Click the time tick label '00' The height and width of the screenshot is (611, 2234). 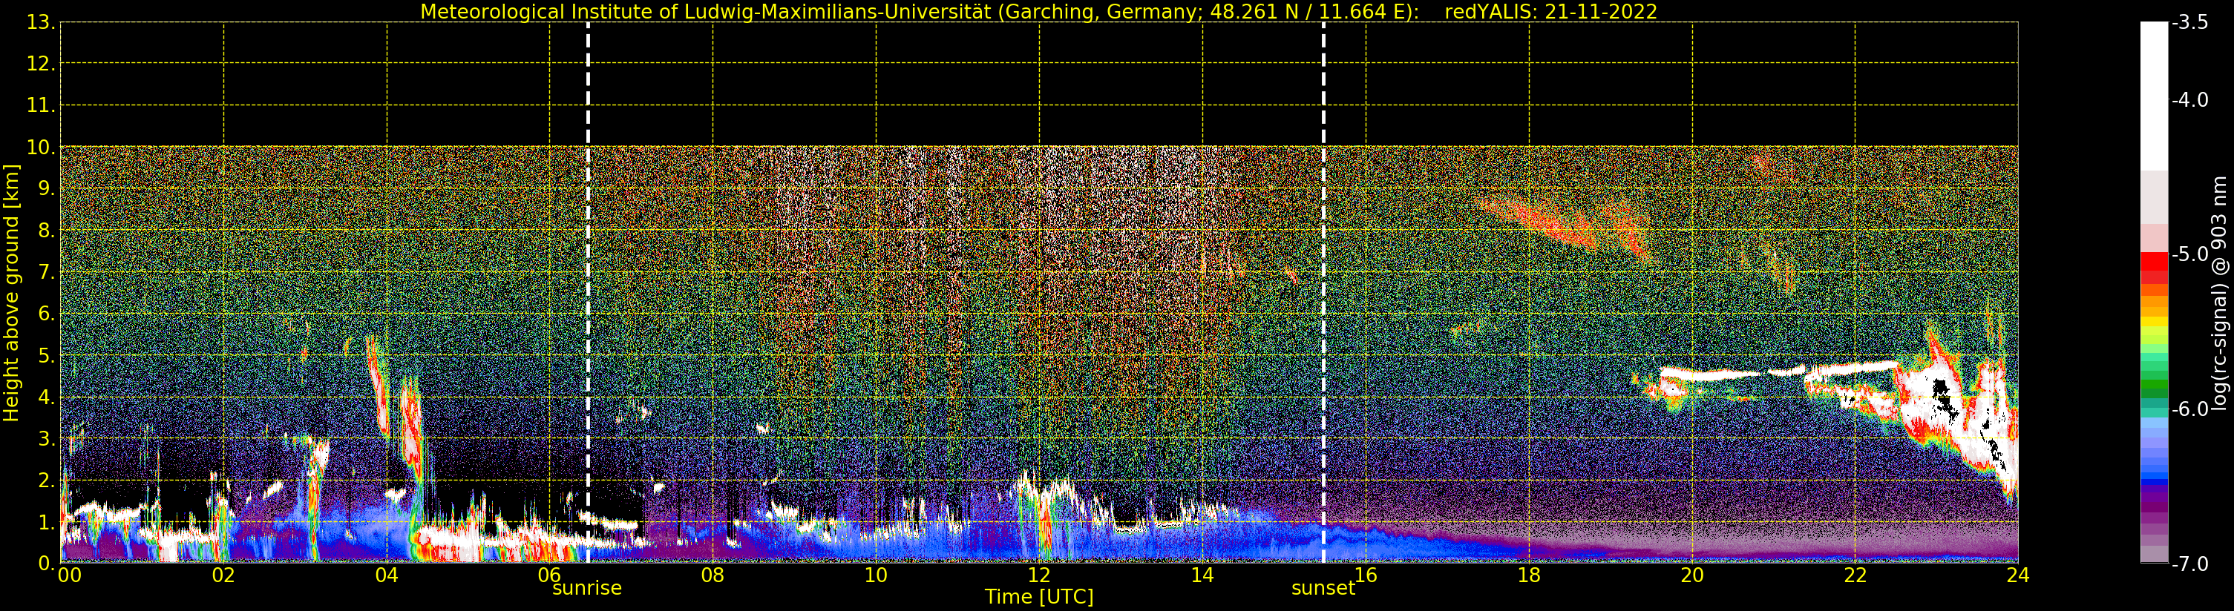(69, 574)
